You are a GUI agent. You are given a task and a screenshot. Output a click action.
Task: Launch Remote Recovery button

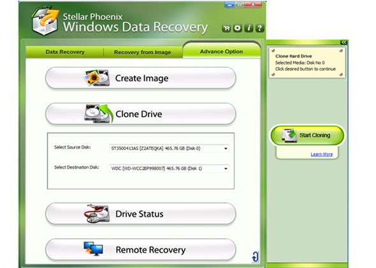pyautogui.click(x=141, y=250)
